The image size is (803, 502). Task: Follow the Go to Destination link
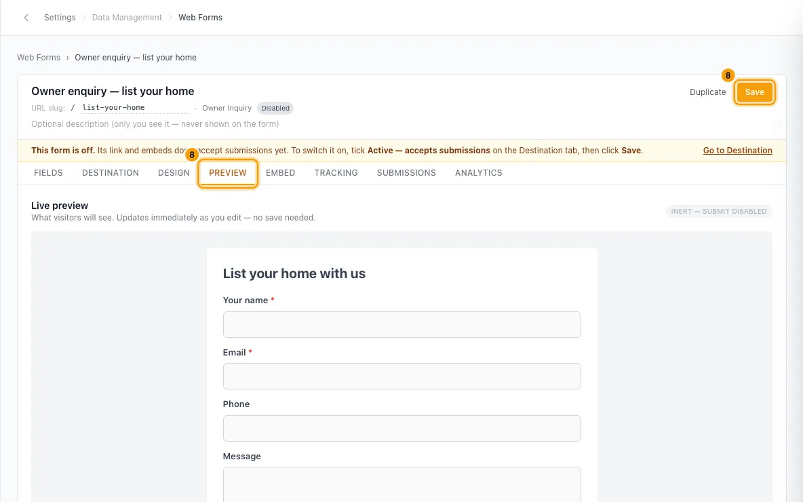[737, 150]
